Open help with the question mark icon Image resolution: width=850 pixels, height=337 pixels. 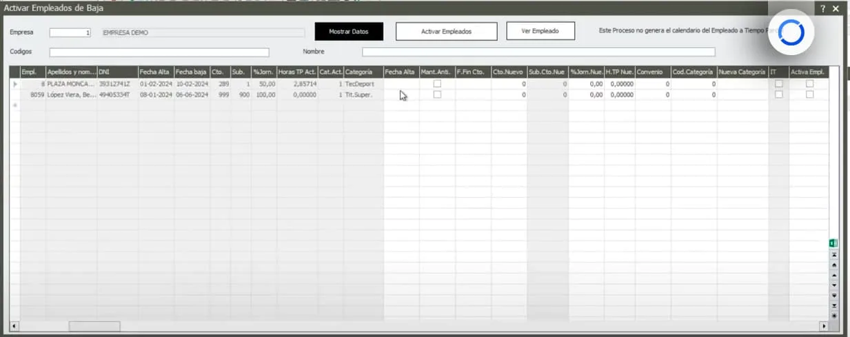coord(823,8)
